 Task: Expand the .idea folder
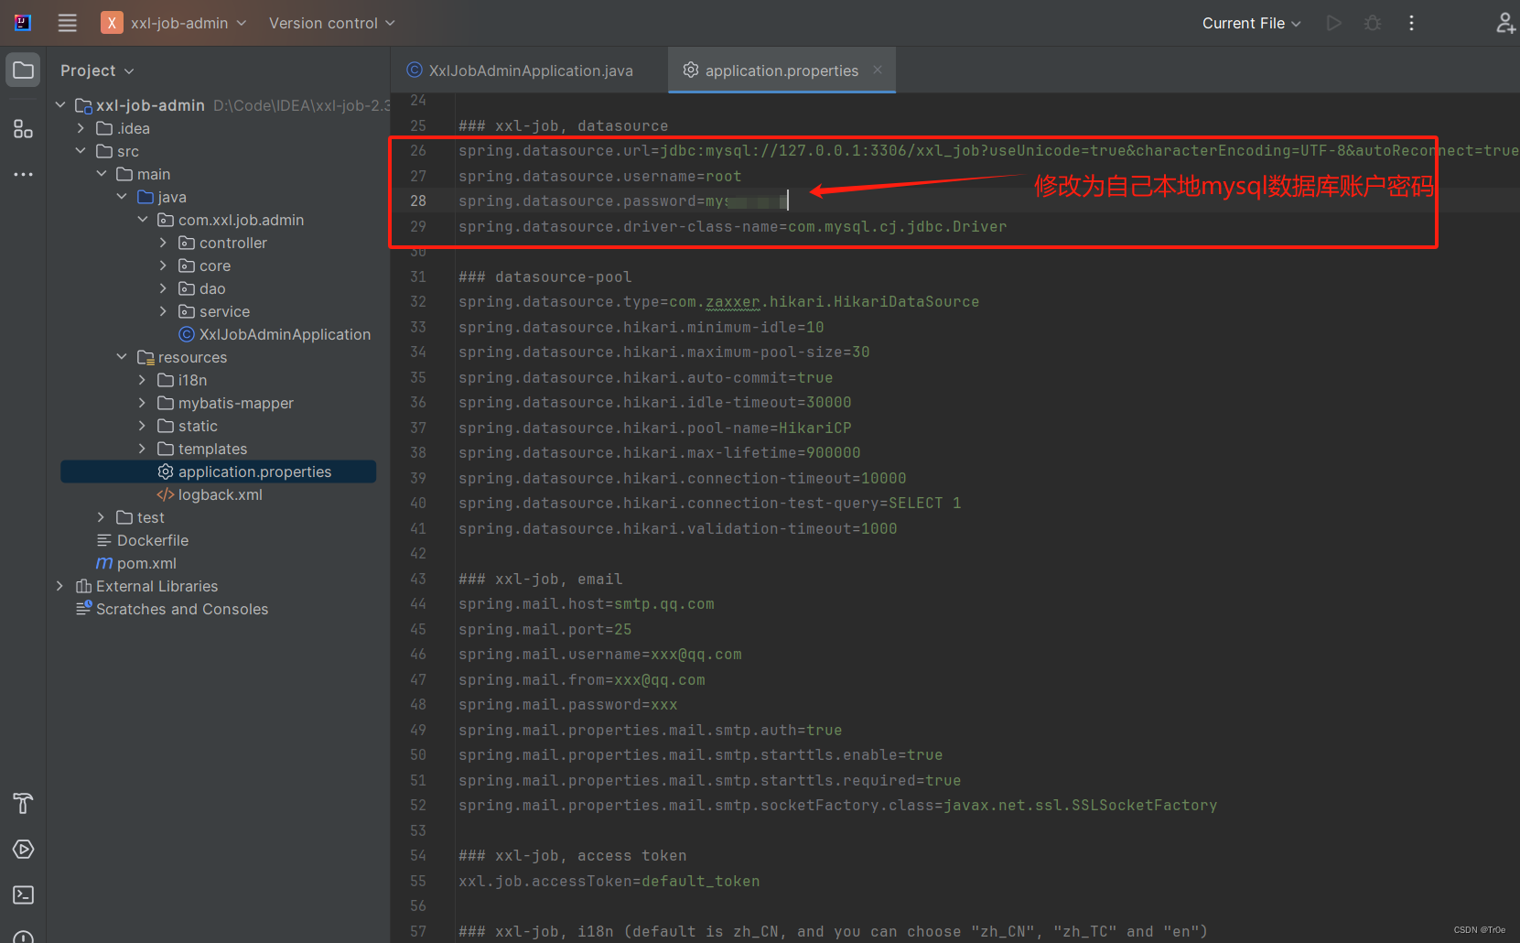[x=81, y=128]
